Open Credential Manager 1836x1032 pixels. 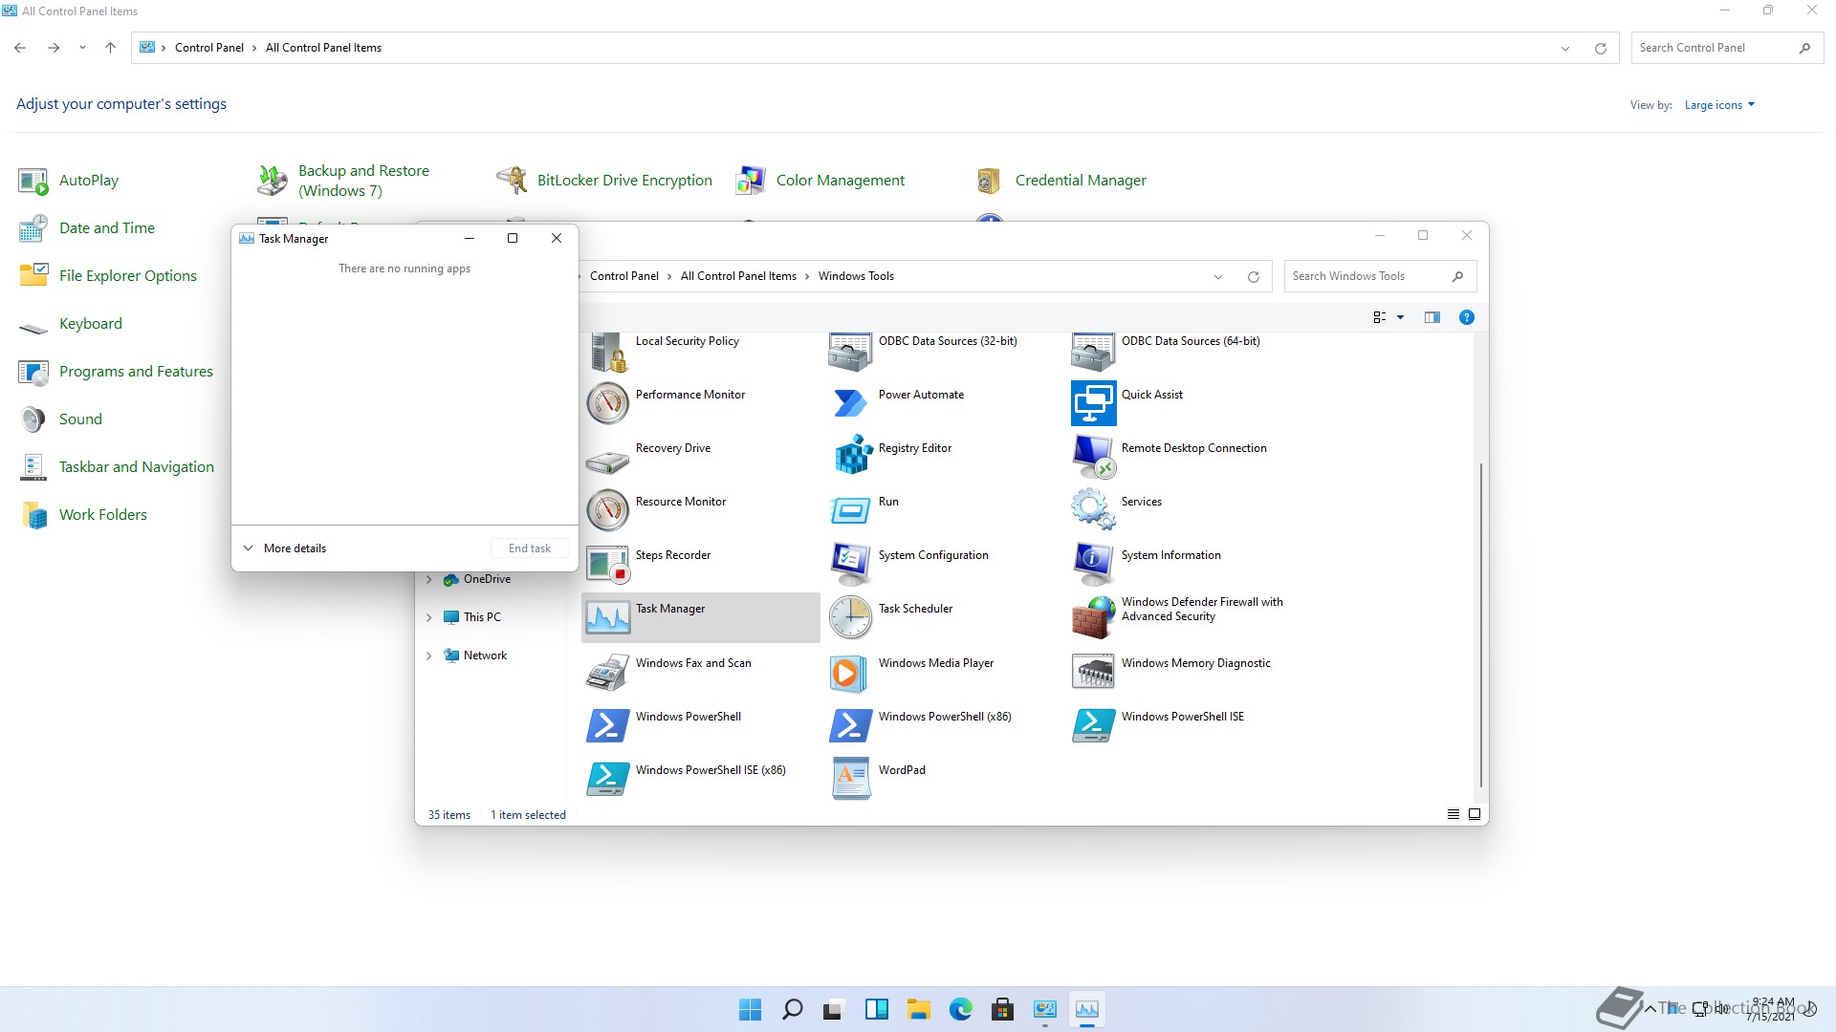[1060, 181]
